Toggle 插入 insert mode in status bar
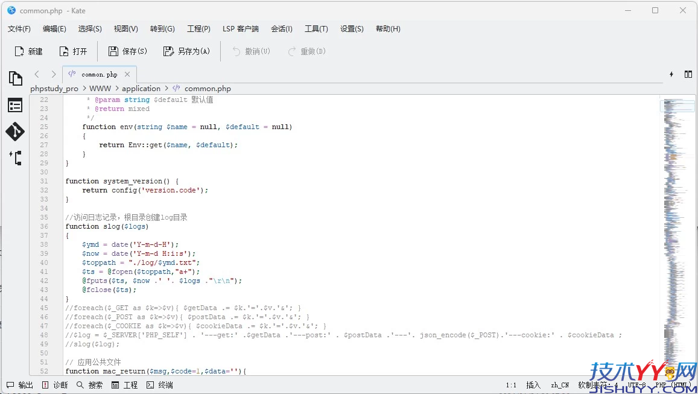Screen dimensions: 698x394 (x=532, y=384)
